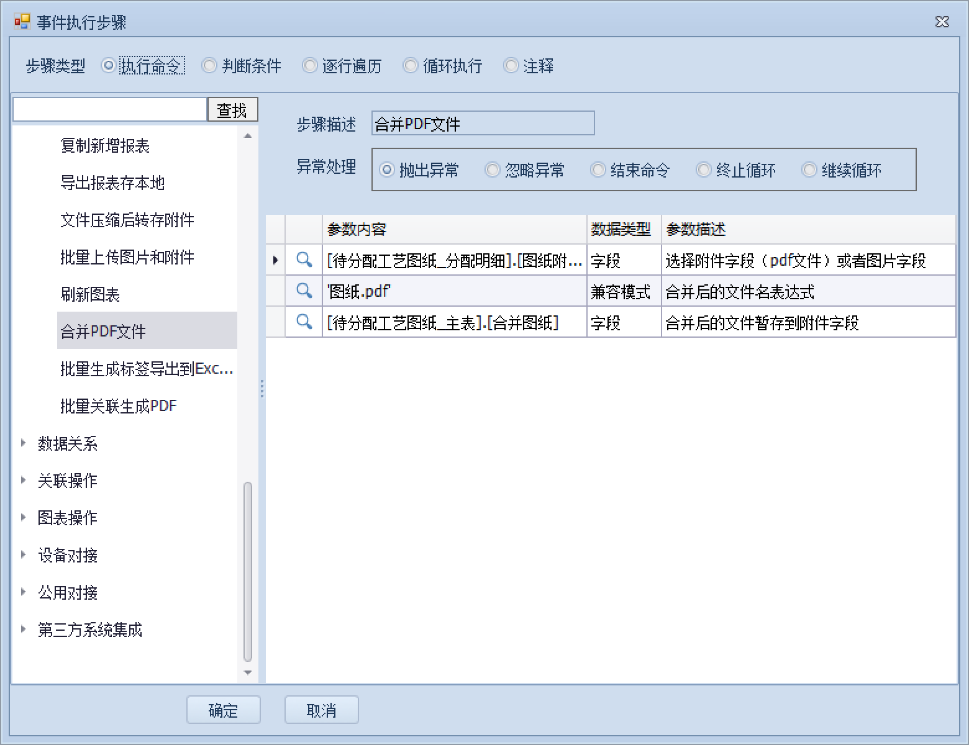The width and height of the screenshot is (969, 745).
Task: Click magnifier icon beside '图纸.pdf' row
Action: pyautogui.click(x=304, y=291)
